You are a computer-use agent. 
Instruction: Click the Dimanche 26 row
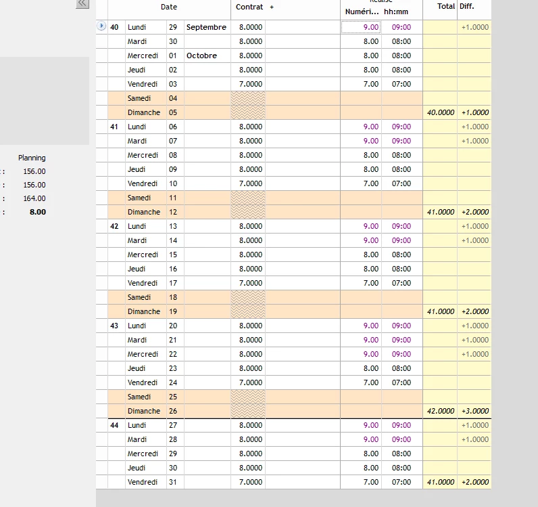[x=265, y=411]
